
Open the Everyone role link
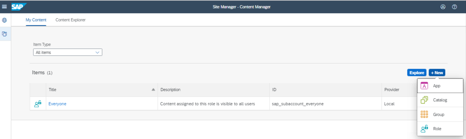click(x=57, y=104)
